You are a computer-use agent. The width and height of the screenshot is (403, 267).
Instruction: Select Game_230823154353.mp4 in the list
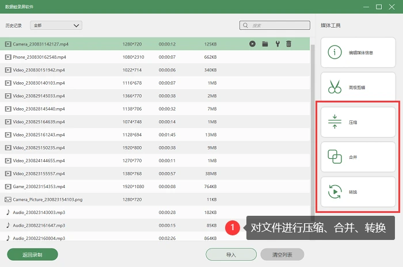155,186
